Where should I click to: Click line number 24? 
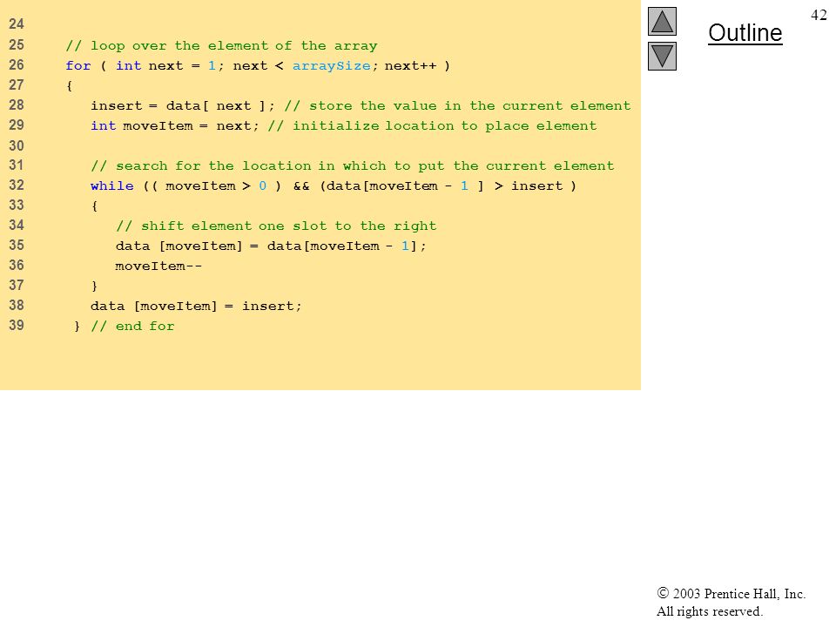pos(17,24)
